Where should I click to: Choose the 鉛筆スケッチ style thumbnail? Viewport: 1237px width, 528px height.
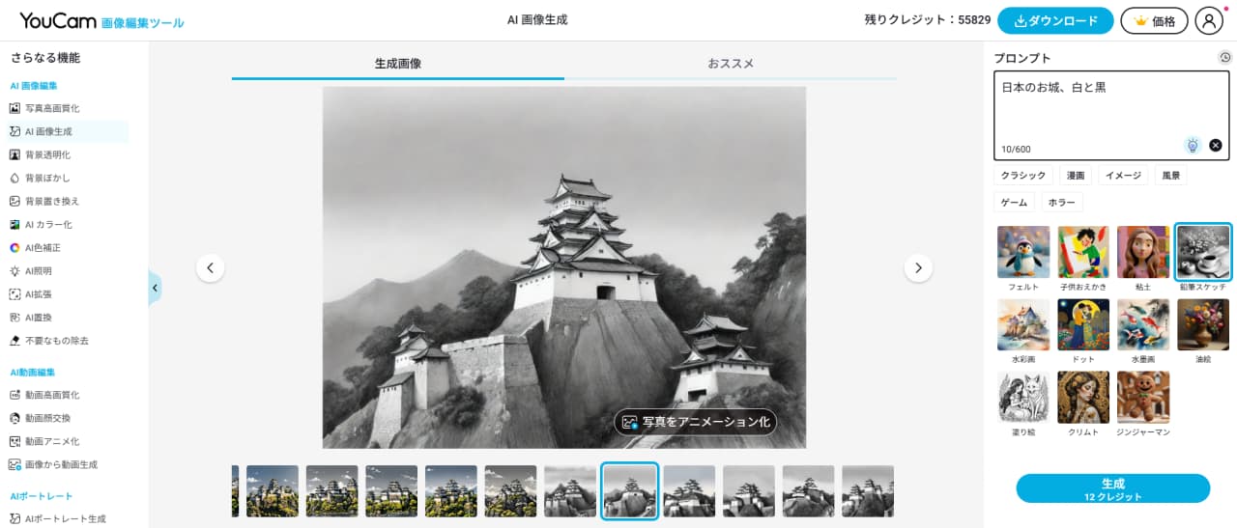1203,252
